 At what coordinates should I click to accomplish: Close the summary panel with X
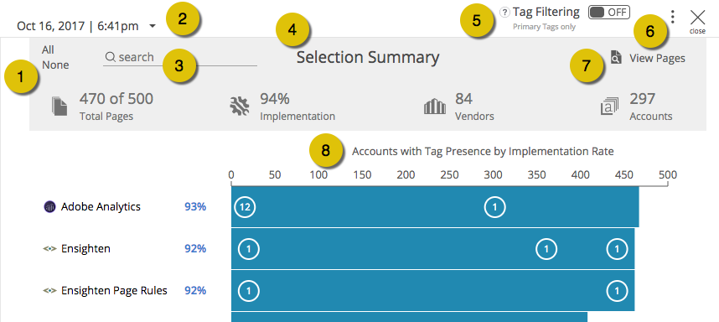point(697,21)
